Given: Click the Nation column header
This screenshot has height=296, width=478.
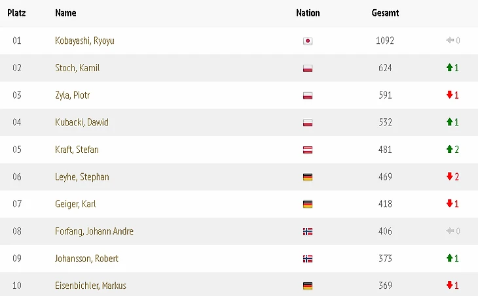Looking at the screenshot, I should pos(308,13).
